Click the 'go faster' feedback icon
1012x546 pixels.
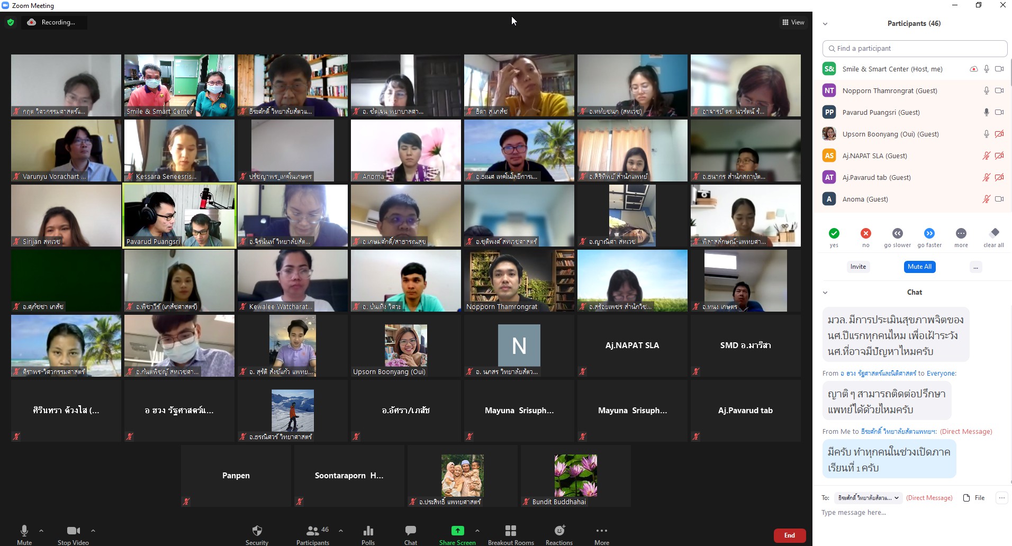point(929,233)
